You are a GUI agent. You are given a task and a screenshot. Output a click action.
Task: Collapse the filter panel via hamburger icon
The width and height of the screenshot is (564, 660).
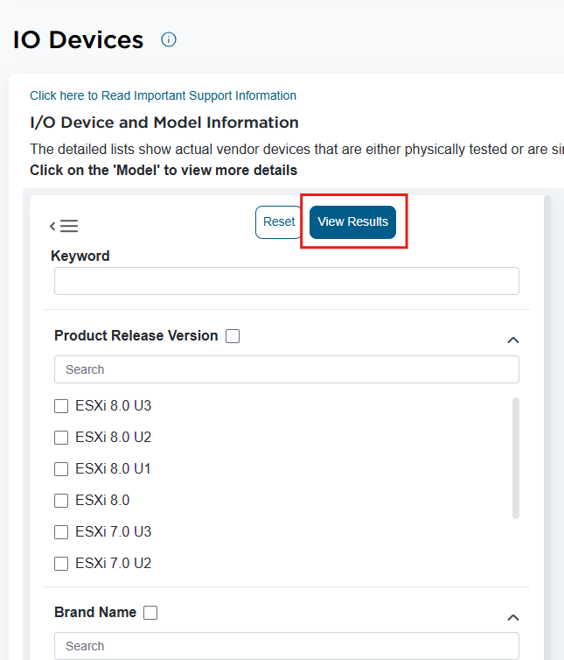[x=64, y=226]
